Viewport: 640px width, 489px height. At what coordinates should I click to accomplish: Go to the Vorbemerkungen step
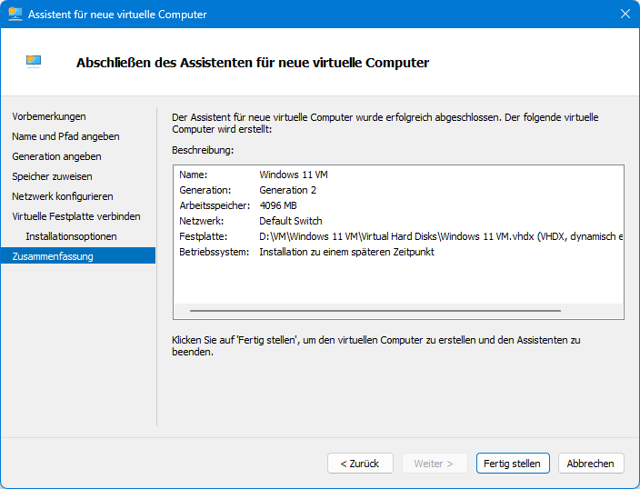49,116
